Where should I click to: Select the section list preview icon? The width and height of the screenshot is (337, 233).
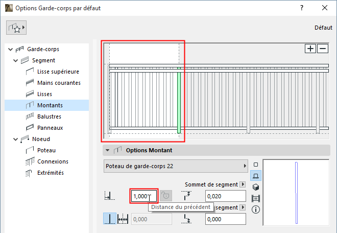[x=256, y=198]
